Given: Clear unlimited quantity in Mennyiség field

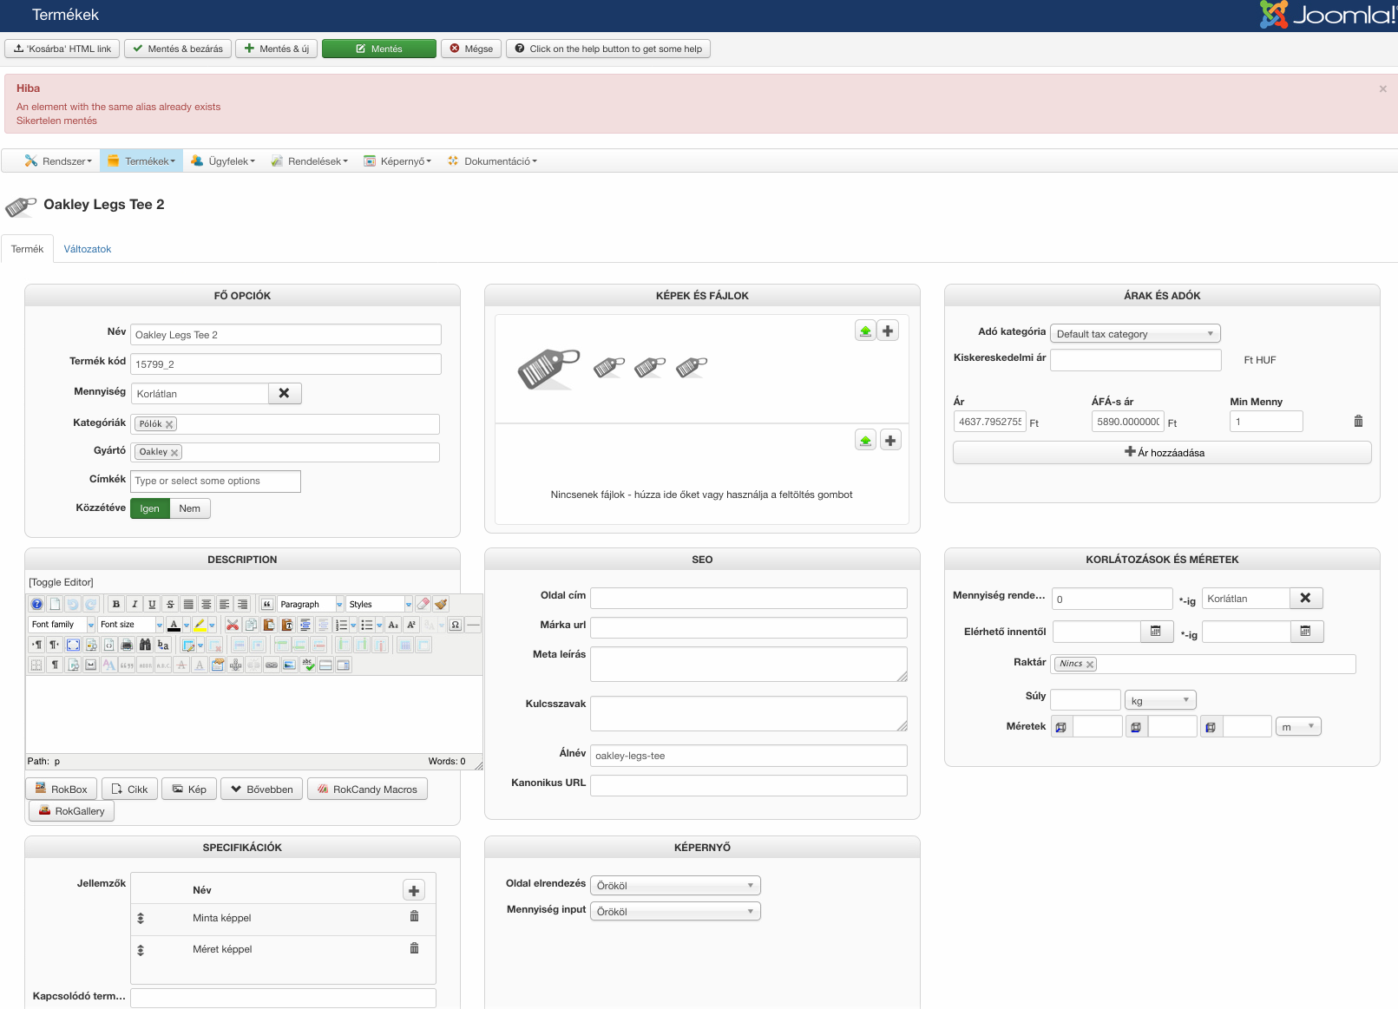Looking at the screenshot, I should coord(284,394).
